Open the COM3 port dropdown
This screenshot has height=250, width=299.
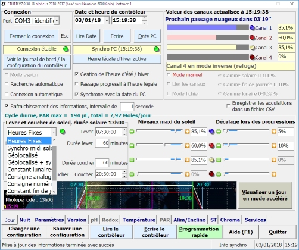(57, 21)
